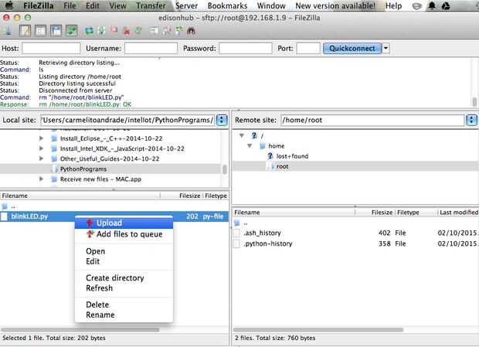Choose Rename in context menu
Viewport: 479px width, 347px height.
pyautogui.click(x=124, y=315)
